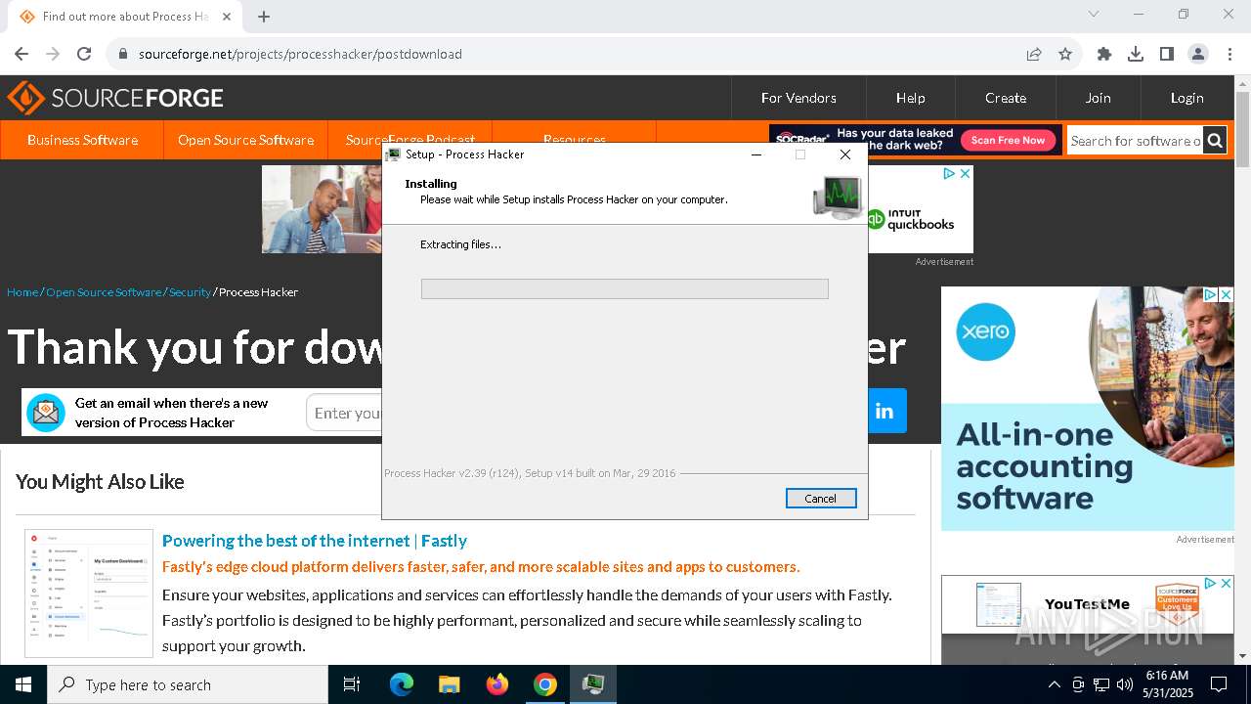1251x704 pixels.
Task: Click the Login link
Action: [1186, 98]
